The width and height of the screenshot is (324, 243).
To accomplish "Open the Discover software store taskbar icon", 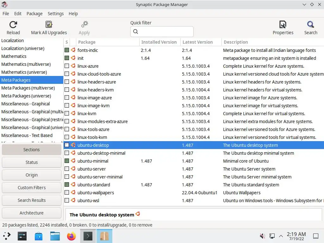I will tap(38, 236).
